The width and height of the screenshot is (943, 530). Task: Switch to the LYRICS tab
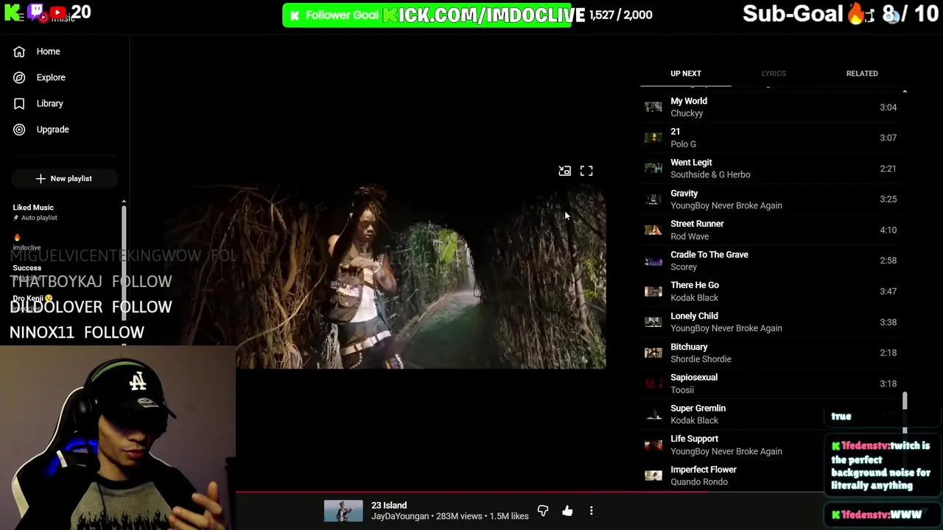coord(774,74)
